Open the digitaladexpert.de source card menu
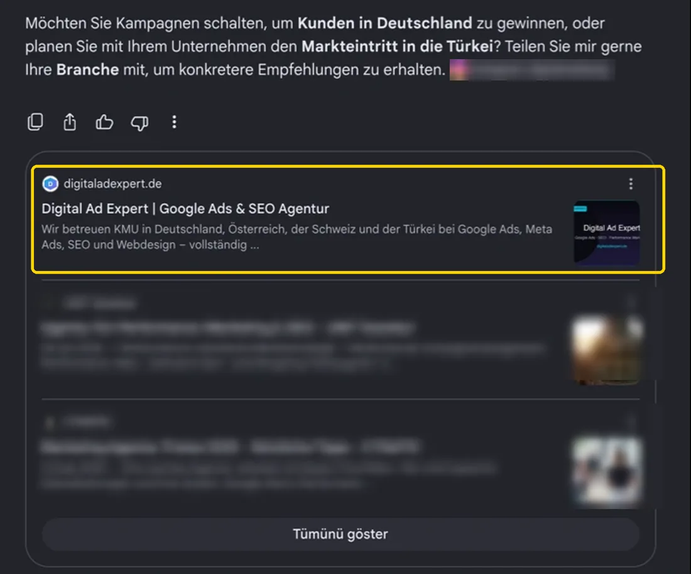Viewport: 691px width, 574px height. click(631, 184)
